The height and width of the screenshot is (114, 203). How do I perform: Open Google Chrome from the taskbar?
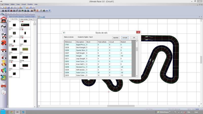tap(12, 112)
